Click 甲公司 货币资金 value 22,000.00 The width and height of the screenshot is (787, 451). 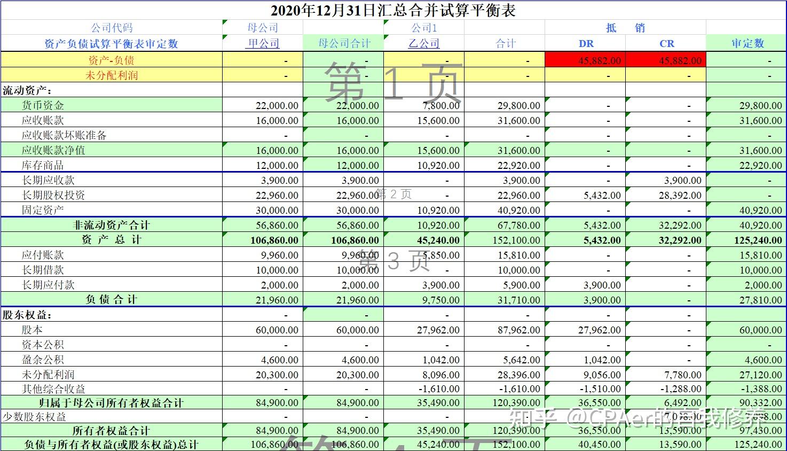pyautogui.click(x=277, y=106)
